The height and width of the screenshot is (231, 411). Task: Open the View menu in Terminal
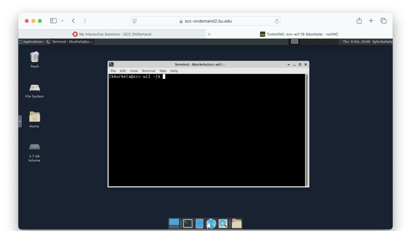(x=134, y=71)
